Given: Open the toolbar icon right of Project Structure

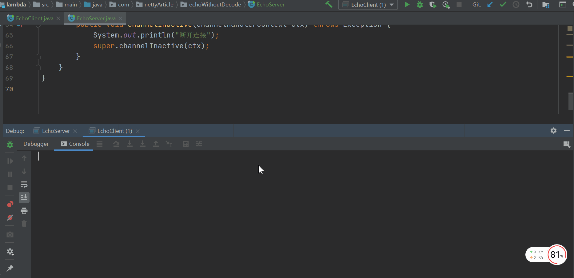Looking at the screenshot, I should [563, 5].
